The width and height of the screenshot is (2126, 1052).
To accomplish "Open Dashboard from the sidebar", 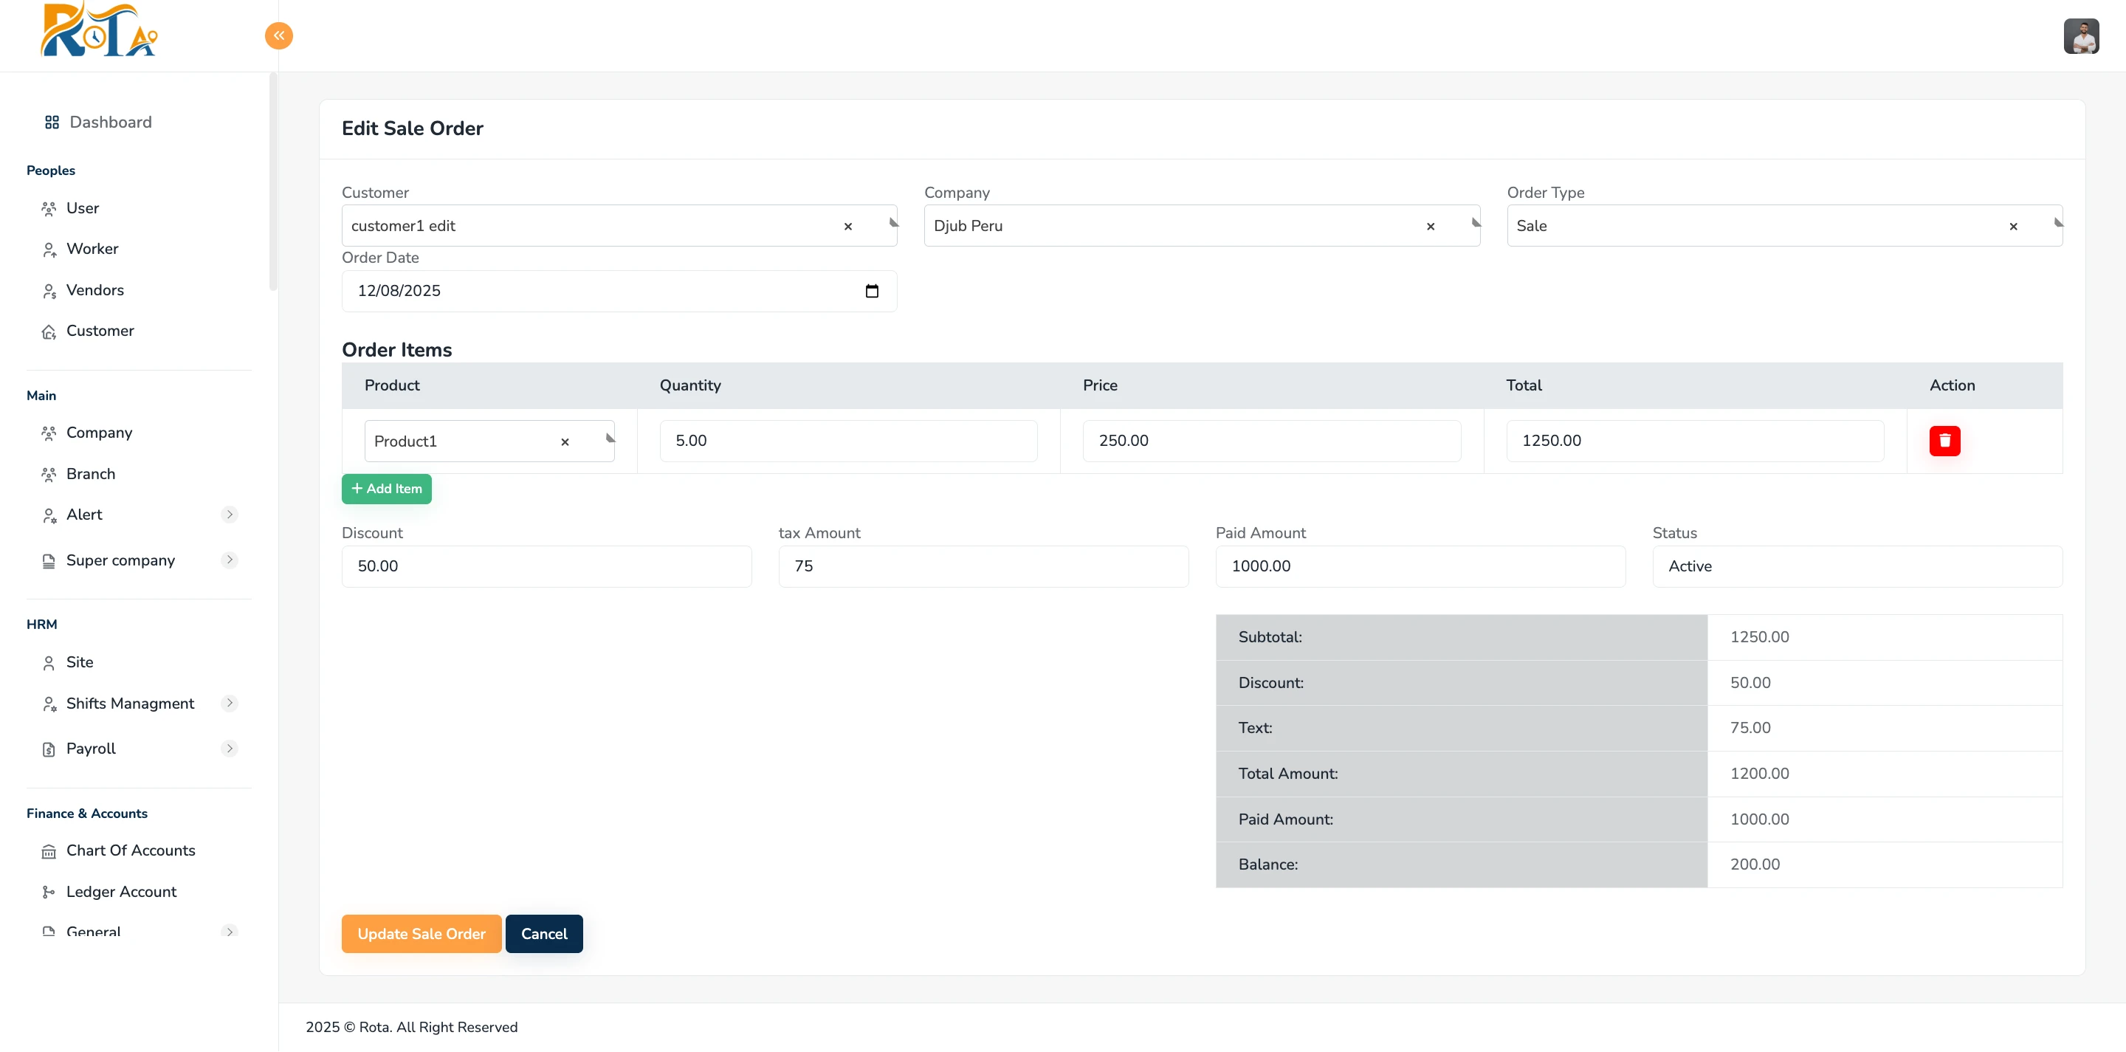I will (x=110, y=122).
